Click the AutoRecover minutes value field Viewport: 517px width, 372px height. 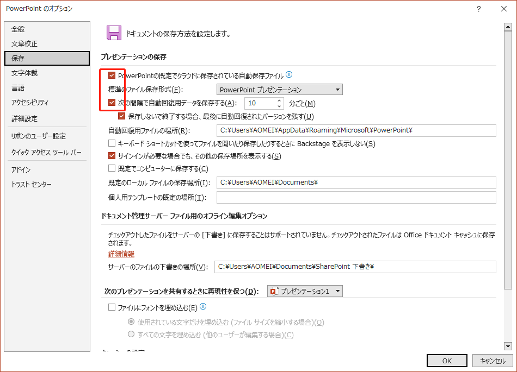[x=260, y=103]
